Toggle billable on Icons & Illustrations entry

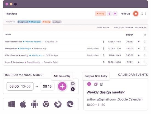(x=104, y=62)
